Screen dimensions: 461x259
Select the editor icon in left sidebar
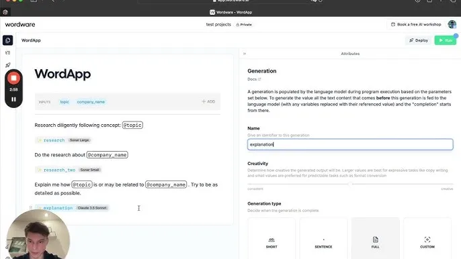click(7, 40)
